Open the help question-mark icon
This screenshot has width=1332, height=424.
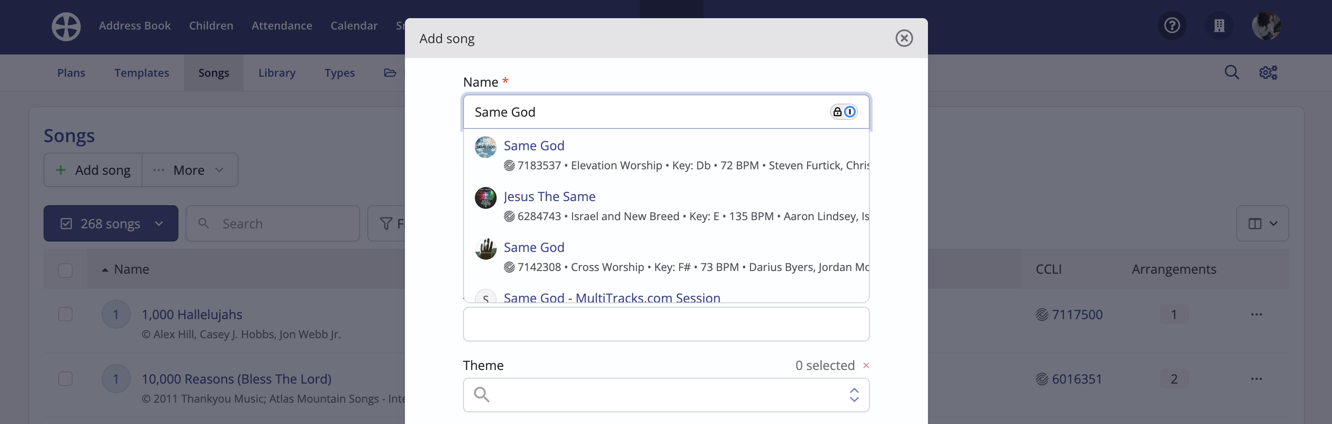click(1172, 25)
